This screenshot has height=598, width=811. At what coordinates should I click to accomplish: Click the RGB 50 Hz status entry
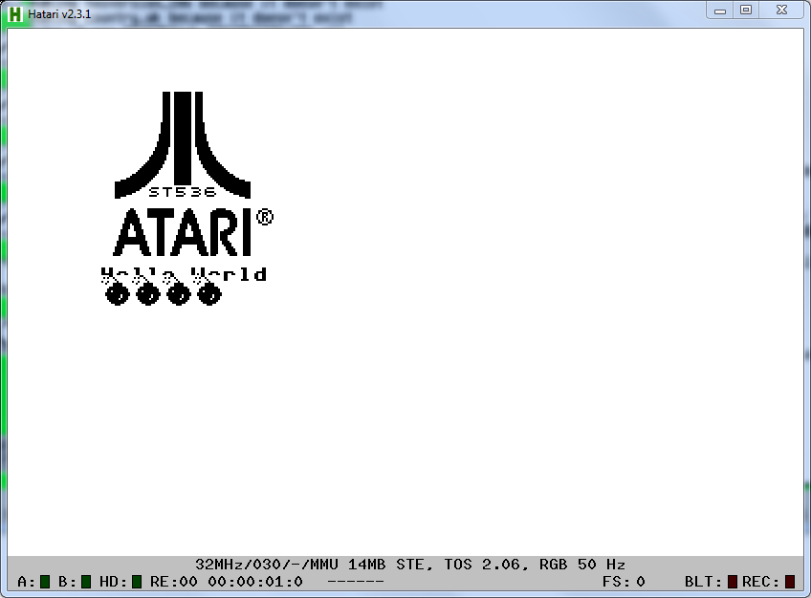pos(582,565)
